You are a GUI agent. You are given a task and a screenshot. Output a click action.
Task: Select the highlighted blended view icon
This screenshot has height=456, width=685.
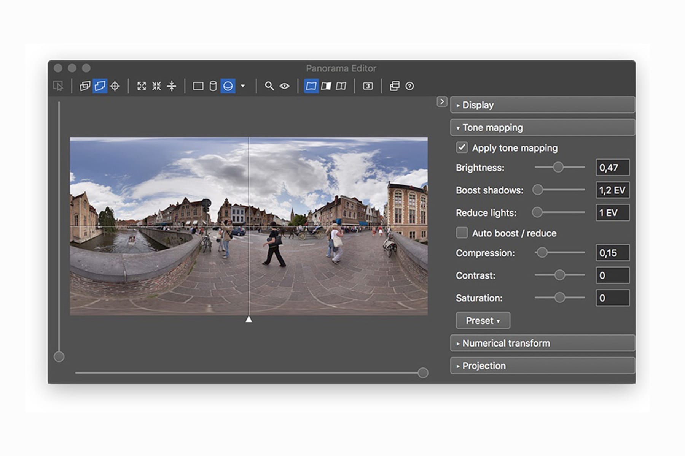point(311,86)
